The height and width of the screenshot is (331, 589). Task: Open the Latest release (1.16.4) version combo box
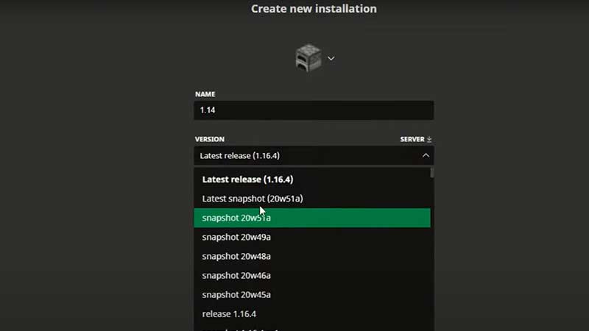(x=309, y=155)
